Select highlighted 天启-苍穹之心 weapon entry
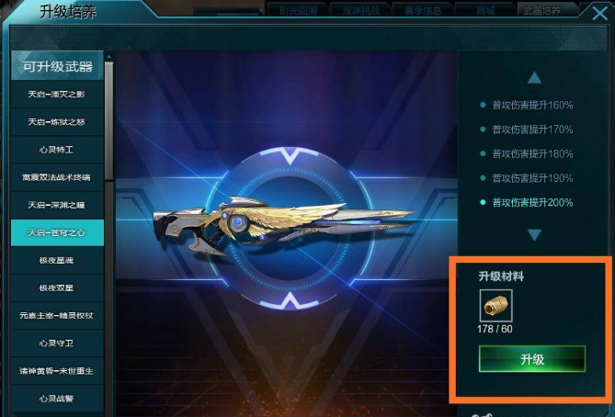615x417 pixels. [x=57, y=232]
